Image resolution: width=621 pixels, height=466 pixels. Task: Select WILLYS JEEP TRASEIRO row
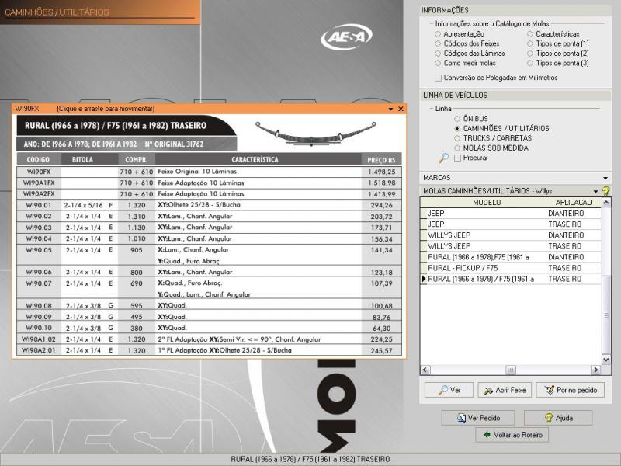(511, 246)
